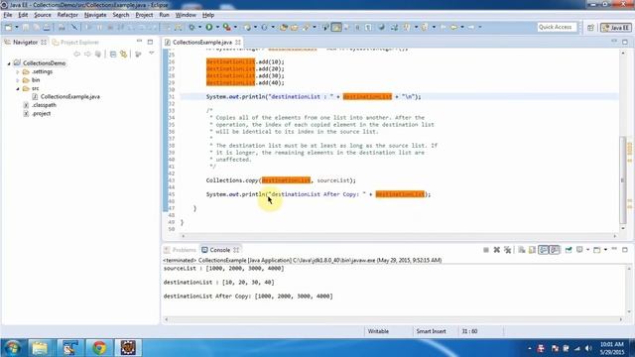Maximize the Console view
This screenshot has height=357, width=635.
pyautogui.click(x=625, y=250)
